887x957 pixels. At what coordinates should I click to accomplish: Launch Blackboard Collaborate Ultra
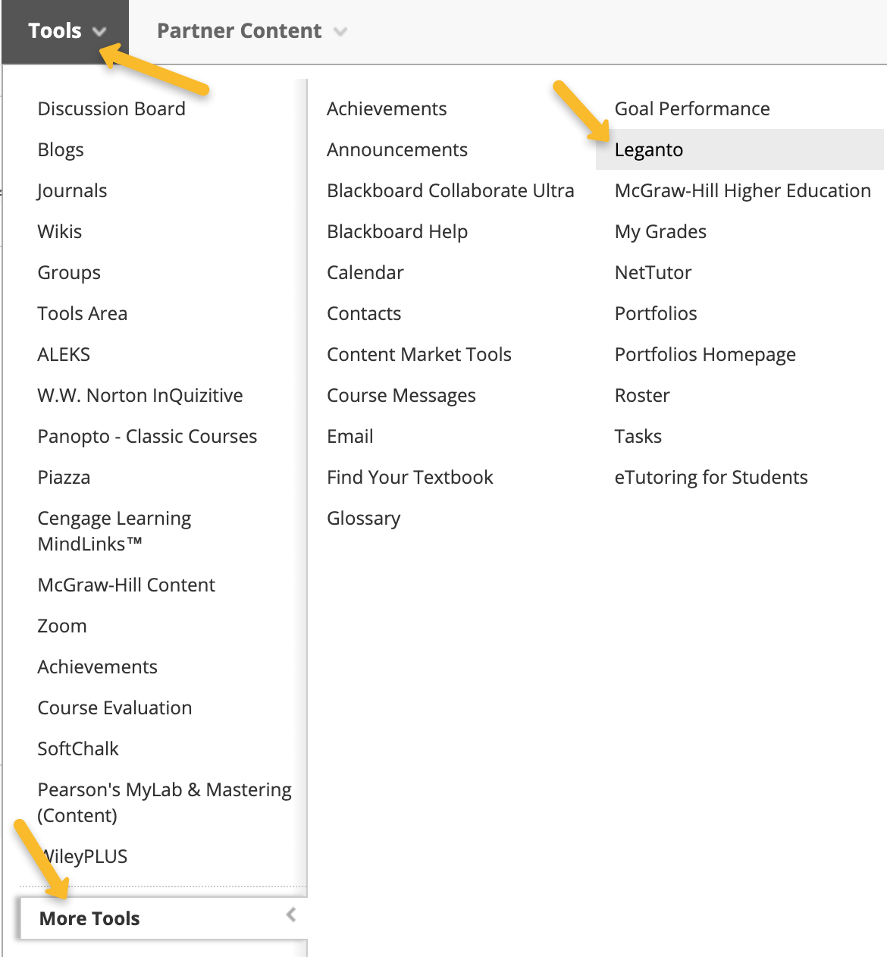450,190
